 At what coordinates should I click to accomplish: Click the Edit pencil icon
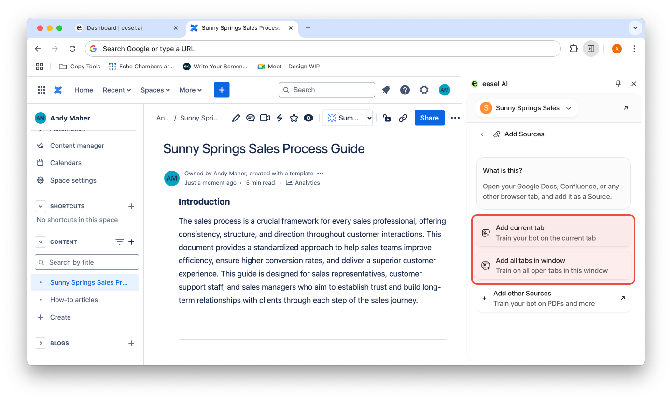click(x=236, y=118)
